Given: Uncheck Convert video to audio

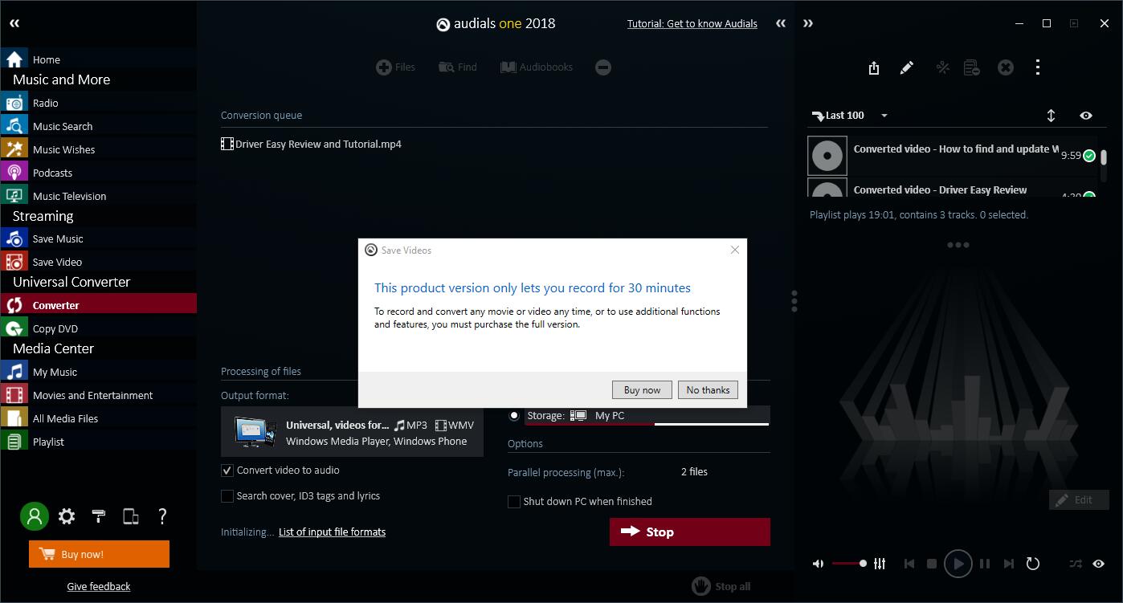Looking at the screenshot, I should pos(227,471).
